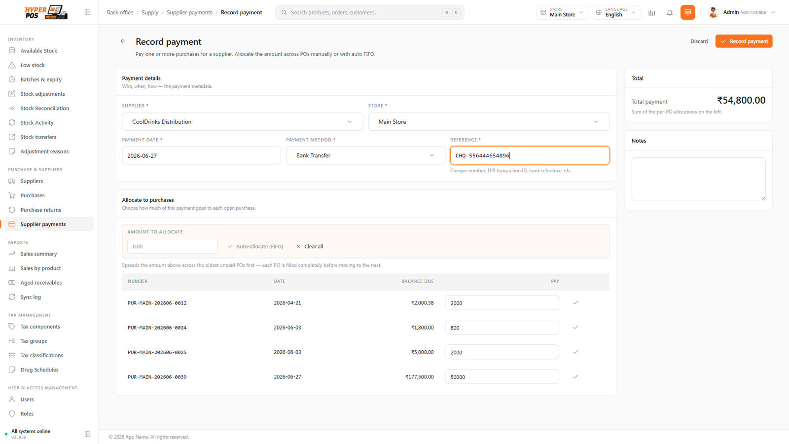Open the Language selector English
The width and height of the screenshot is (789, 444).
tap(616, 12)
